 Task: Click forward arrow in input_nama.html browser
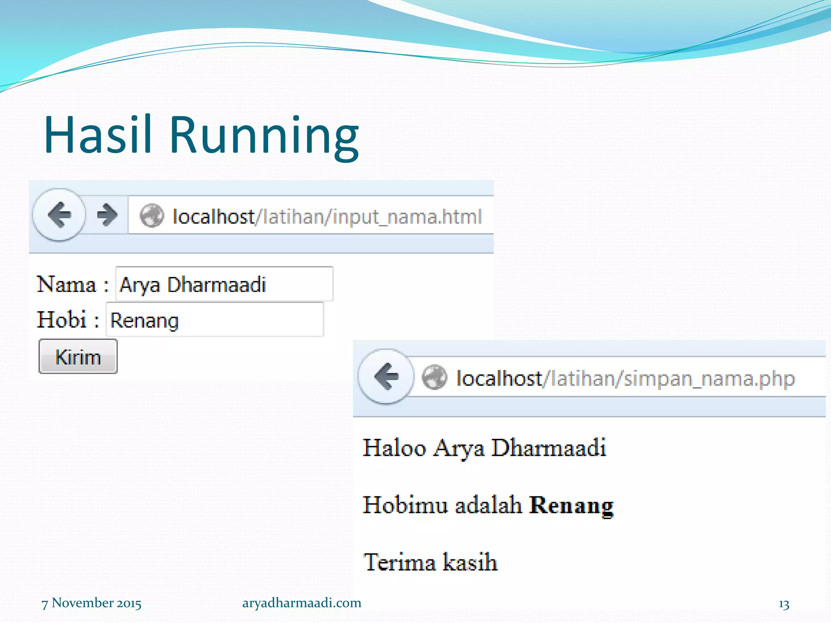click(x=107, y=215)
